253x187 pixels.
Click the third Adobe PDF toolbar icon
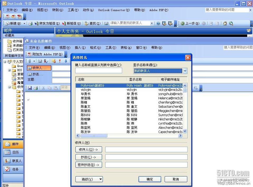tap(20, 17)
